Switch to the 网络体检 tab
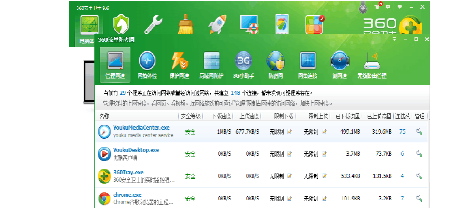Screen dimensions: 455x208 click(x=147, y=65)
